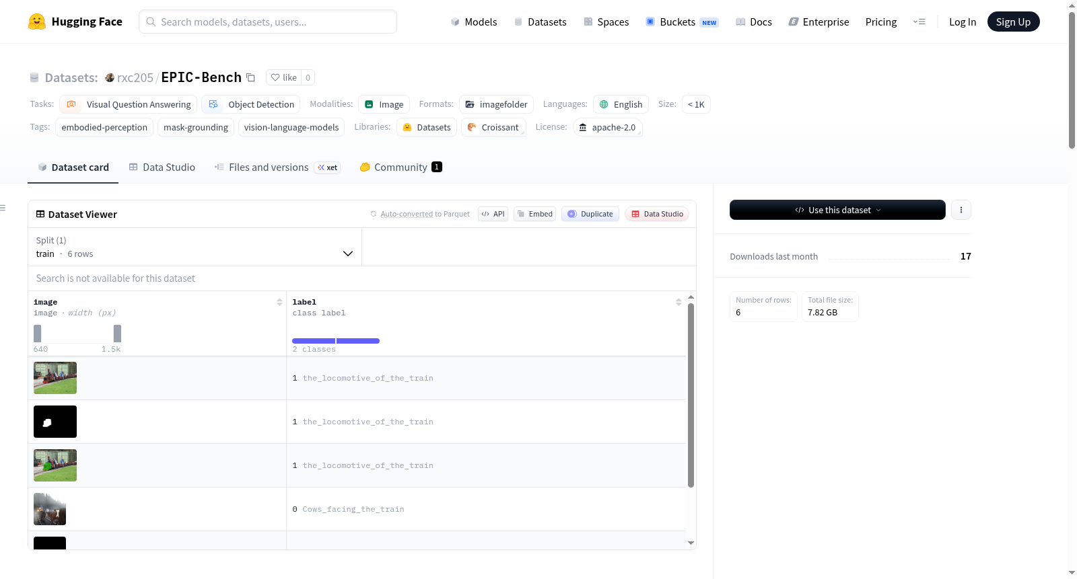Open the Buckets menu item

point(682,22)
